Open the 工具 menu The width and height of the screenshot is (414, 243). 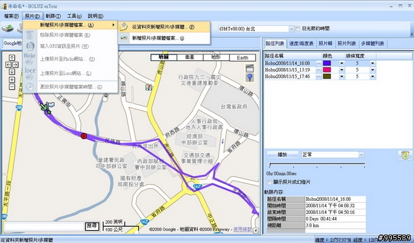coord(74,16)
